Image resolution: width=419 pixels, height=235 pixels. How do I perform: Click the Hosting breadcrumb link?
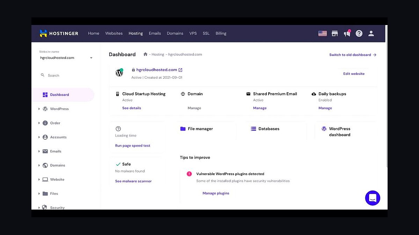coord(158,54)
